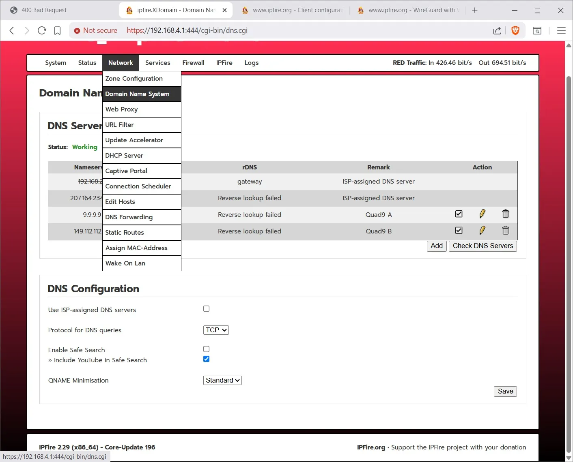Uncheck Include YouTube in Safe Search
573x462 pixels.
click(206, 359)
